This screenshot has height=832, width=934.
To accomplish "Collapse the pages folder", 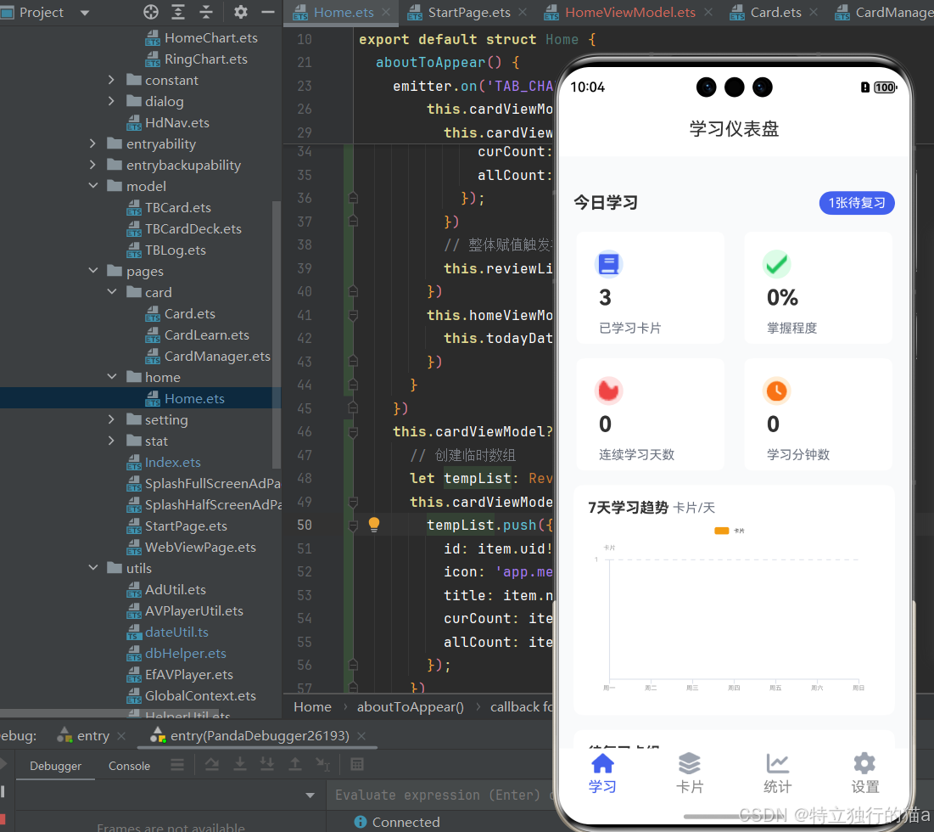I will click(93, 271).
